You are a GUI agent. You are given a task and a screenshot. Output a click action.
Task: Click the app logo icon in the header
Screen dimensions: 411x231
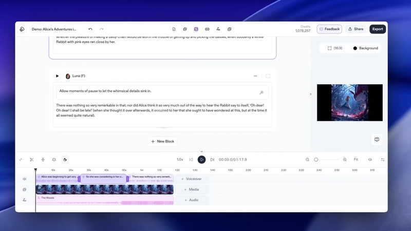[x=22, y=29]
